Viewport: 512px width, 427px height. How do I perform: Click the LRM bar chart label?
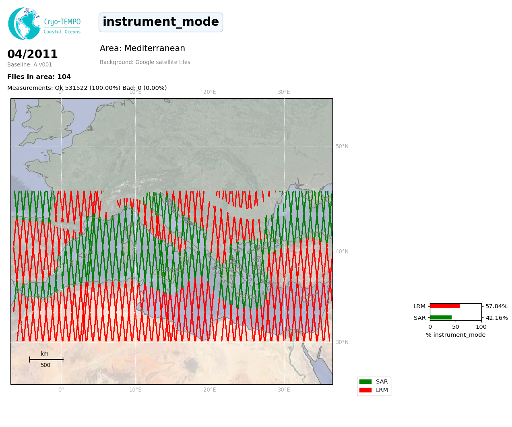(x=419, y=307)
